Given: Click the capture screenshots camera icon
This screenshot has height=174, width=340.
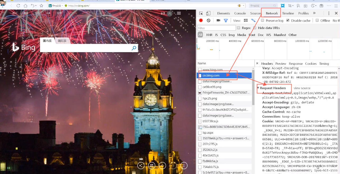Looking at the screenshot, I should pyautogui.click(x=218, y=20).
